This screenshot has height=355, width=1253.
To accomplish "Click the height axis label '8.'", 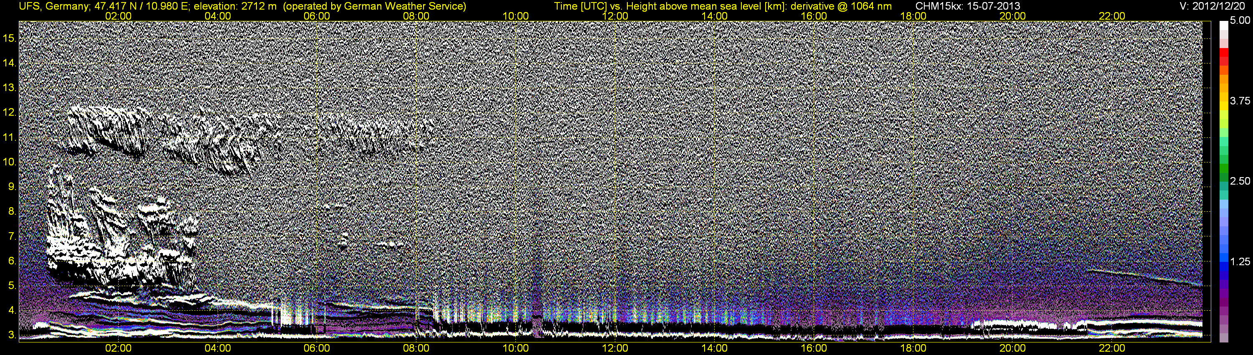I will [x=12, y=212].
